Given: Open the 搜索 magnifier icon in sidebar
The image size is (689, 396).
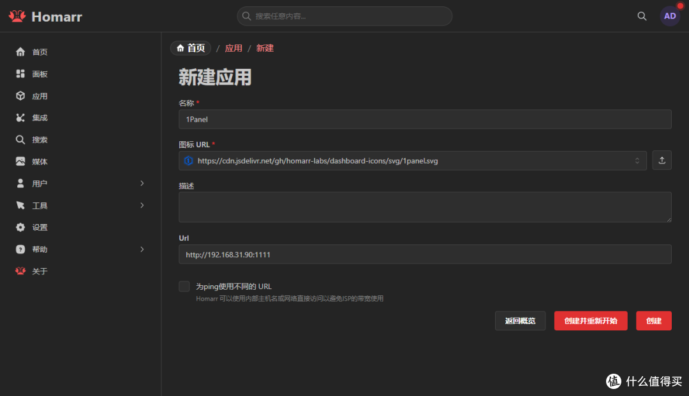Looking at the screenshot, I should pyautogui.click(x=20, y=139).
